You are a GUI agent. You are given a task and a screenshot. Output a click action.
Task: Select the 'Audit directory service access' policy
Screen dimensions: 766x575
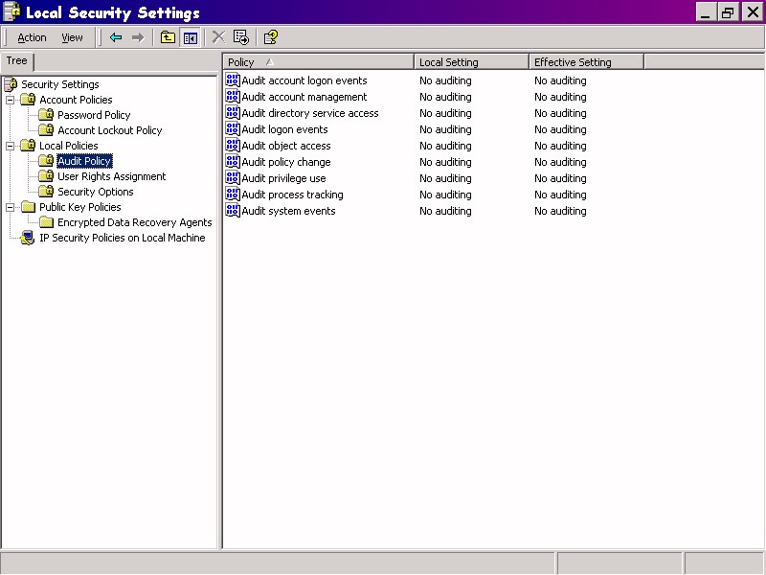(309, 113)
